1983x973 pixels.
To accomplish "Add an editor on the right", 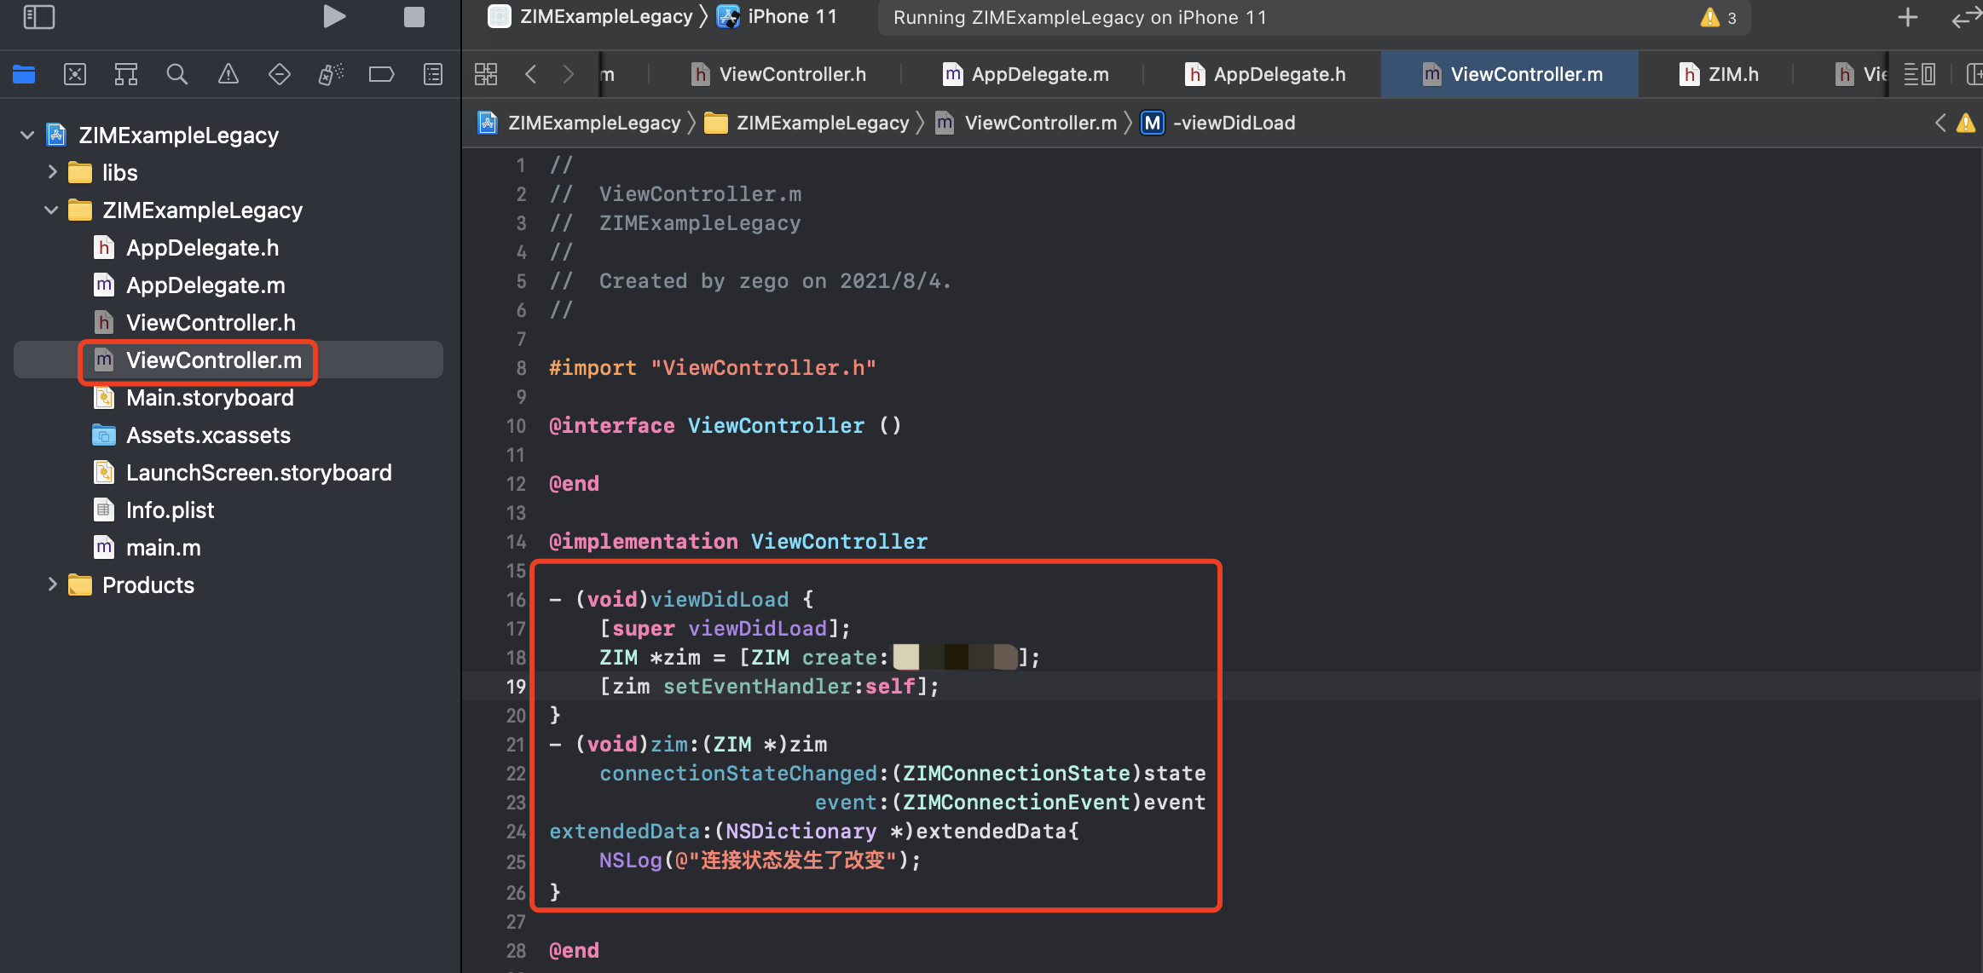I will pos(1974,74).
